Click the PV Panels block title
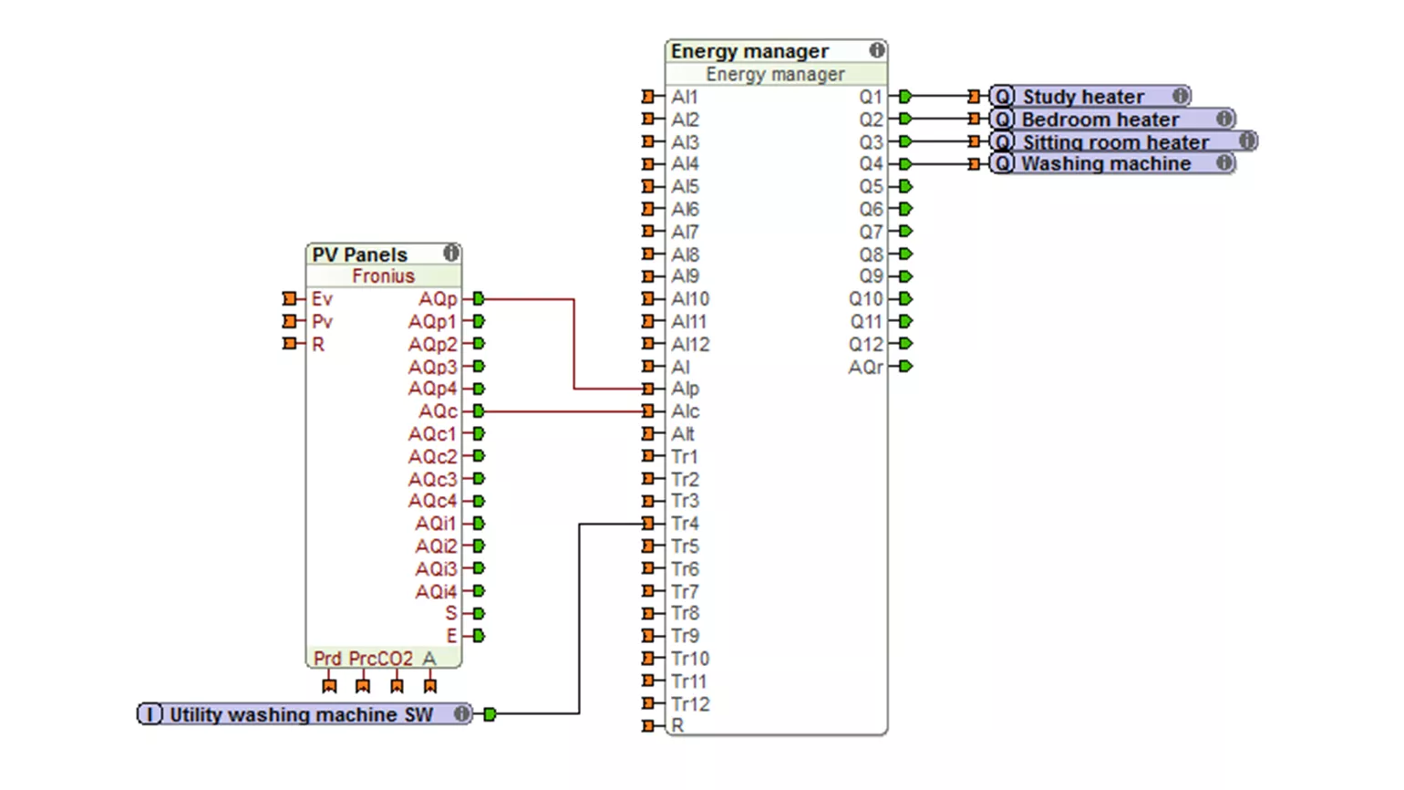 [x=359, y=255]
